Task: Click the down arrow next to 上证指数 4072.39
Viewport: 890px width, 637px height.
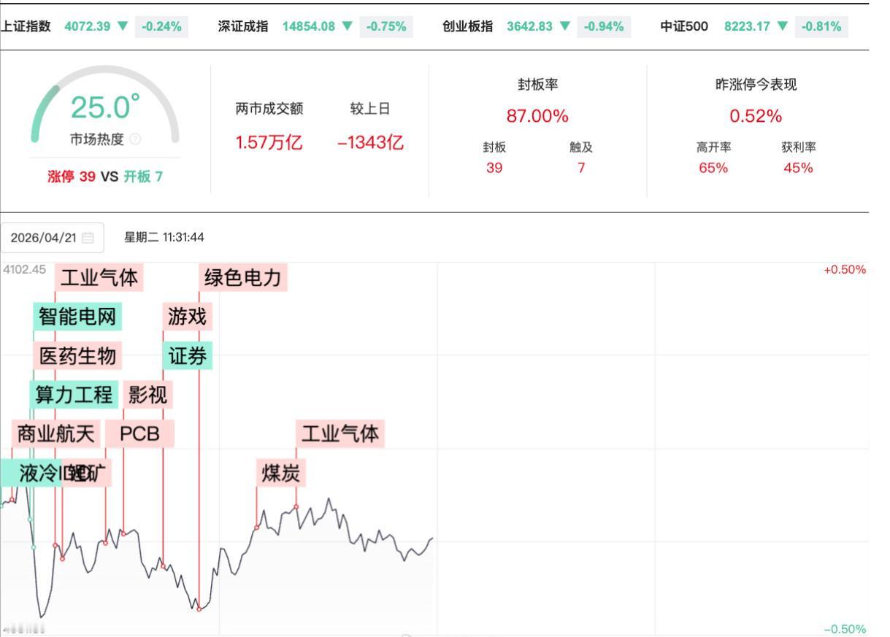Action: 123,26
